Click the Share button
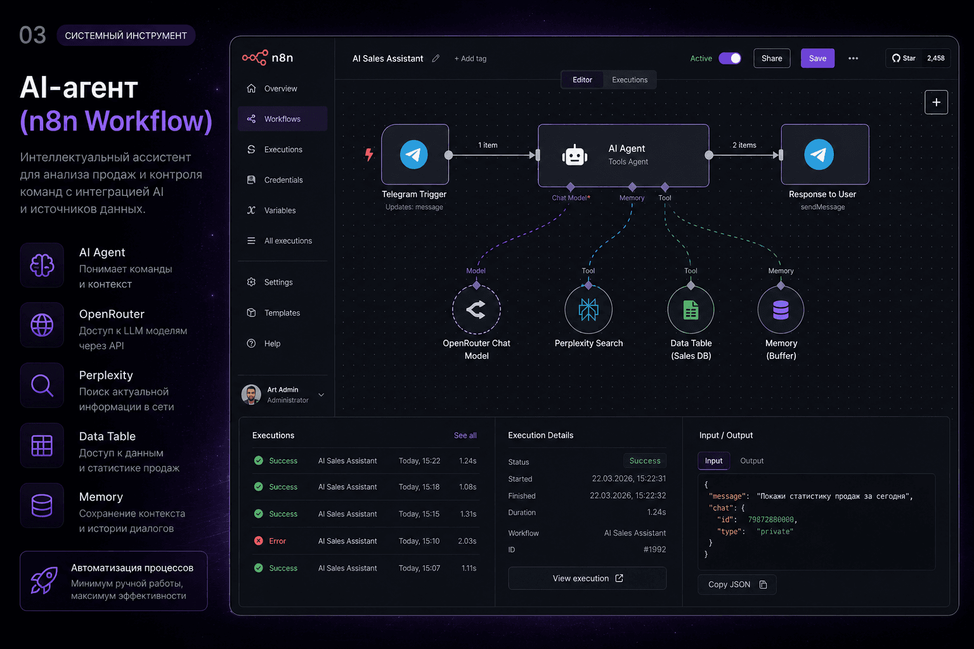This screenshot has height=649, width=974. 772,58
